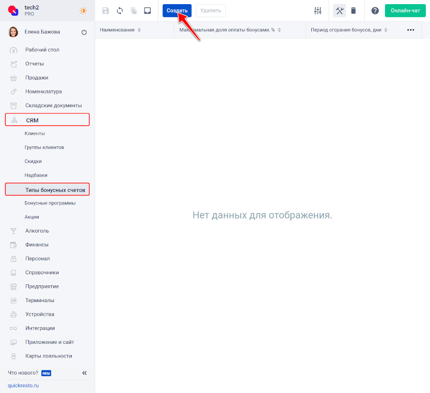
Task: Click the inbox tray icon
Action: click(148, 10)
